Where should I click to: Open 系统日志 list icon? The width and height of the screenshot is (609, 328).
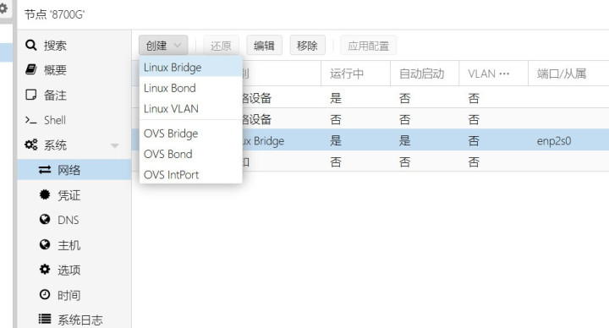click(45, 319)
